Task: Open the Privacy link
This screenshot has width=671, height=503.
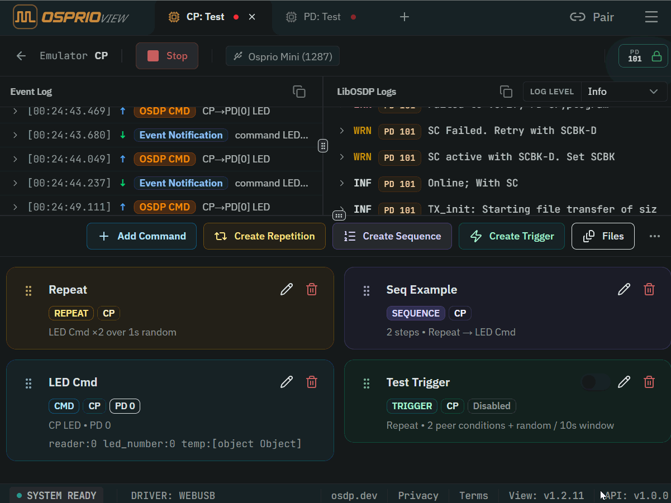Action: click(418, 495)
